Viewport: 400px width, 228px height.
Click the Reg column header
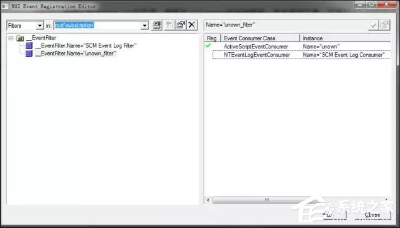[212, 38]
